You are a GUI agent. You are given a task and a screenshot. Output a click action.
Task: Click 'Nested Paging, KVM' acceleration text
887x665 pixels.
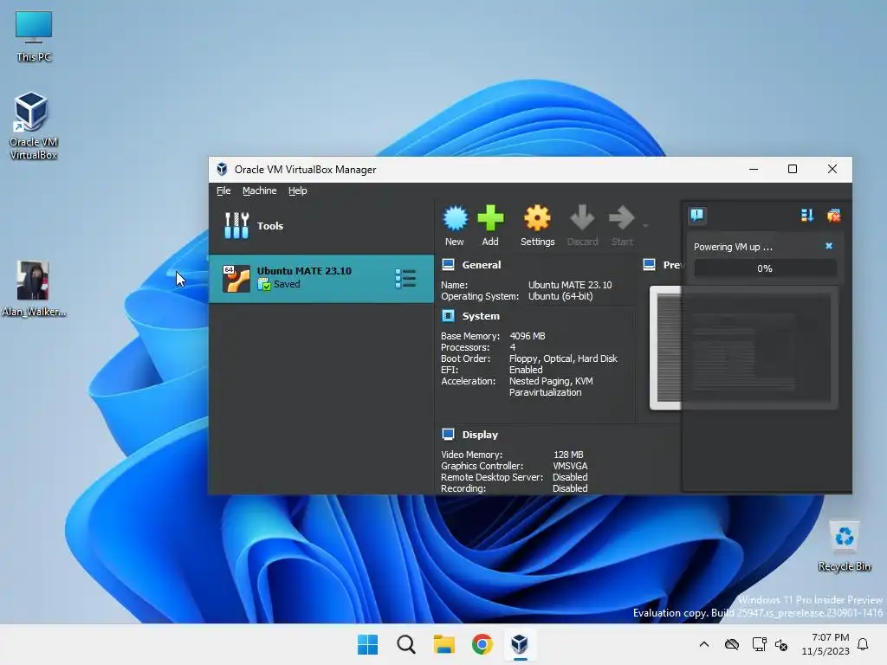(x=551, y=381)
